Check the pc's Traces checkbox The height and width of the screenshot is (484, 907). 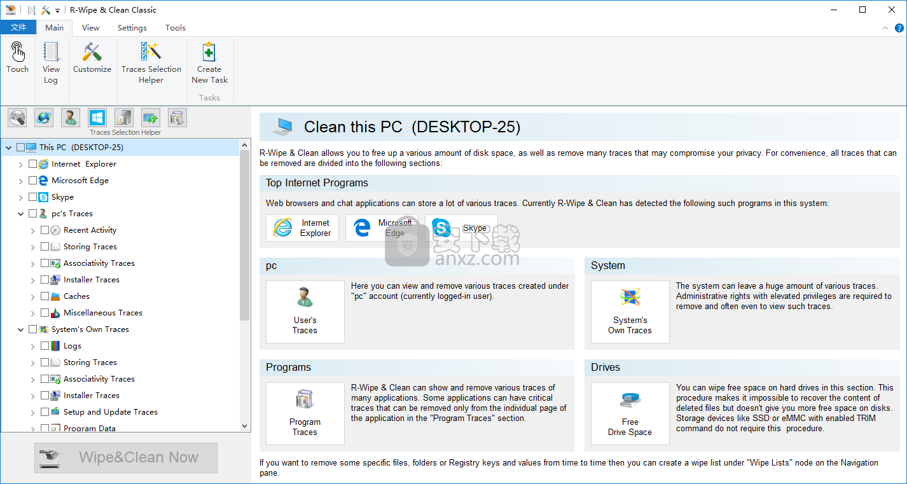(32, 213)
